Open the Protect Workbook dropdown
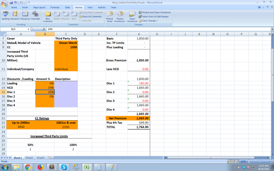 pyautogui.click(x=120, y=17)
